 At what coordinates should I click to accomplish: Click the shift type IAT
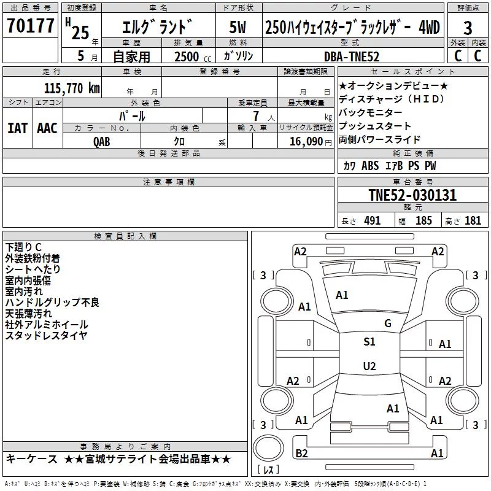(18, 128)
